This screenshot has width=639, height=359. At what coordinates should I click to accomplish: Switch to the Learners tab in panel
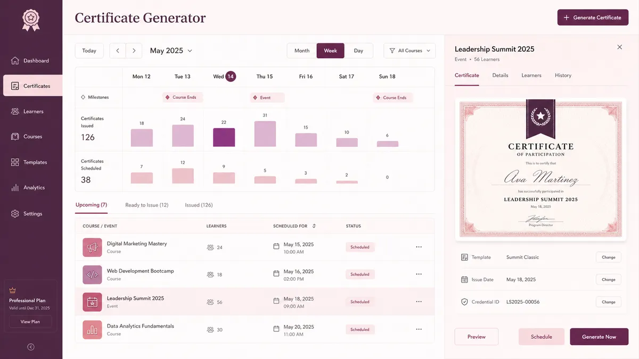coord(531,76)
